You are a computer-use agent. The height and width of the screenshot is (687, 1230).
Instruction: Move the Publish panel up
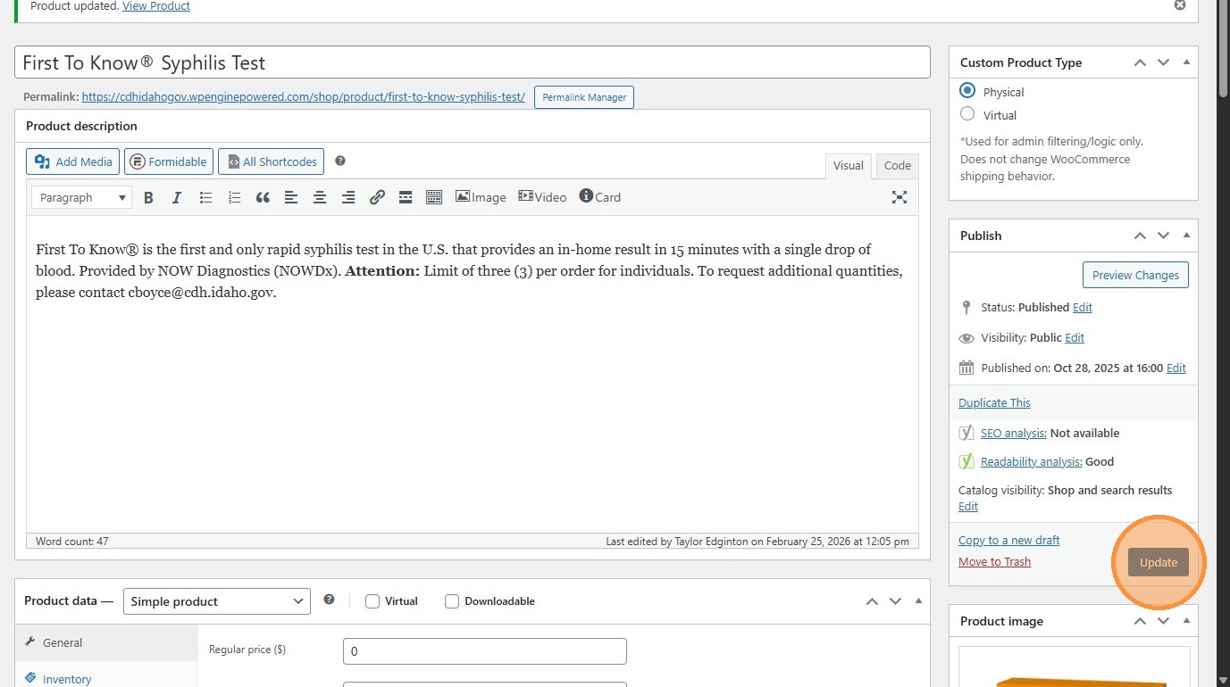1140,236
